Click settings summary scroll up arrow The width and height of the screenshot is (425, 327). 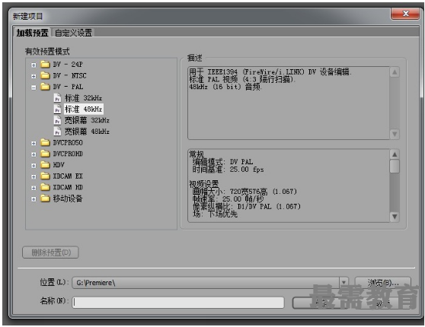[x=395, y=154]
